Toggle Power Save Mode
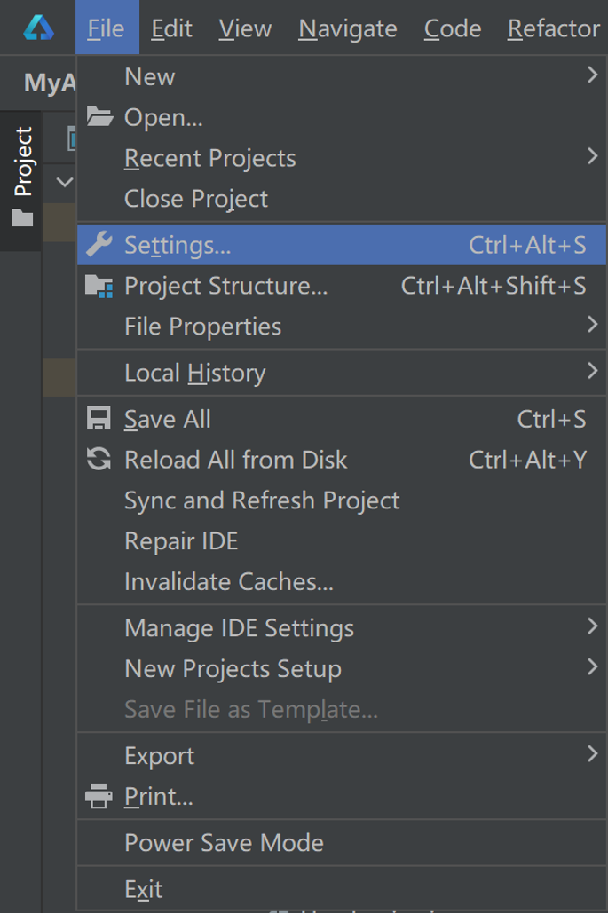Screen dimensions: 608x914 pos(224,842)
